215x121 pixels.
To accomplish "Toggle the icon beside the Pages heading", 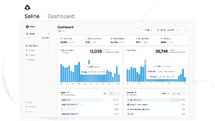I will 68,92.
